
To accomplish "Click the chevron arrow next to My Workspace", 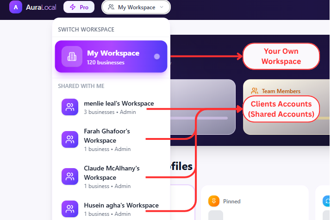I will [162, 7].
